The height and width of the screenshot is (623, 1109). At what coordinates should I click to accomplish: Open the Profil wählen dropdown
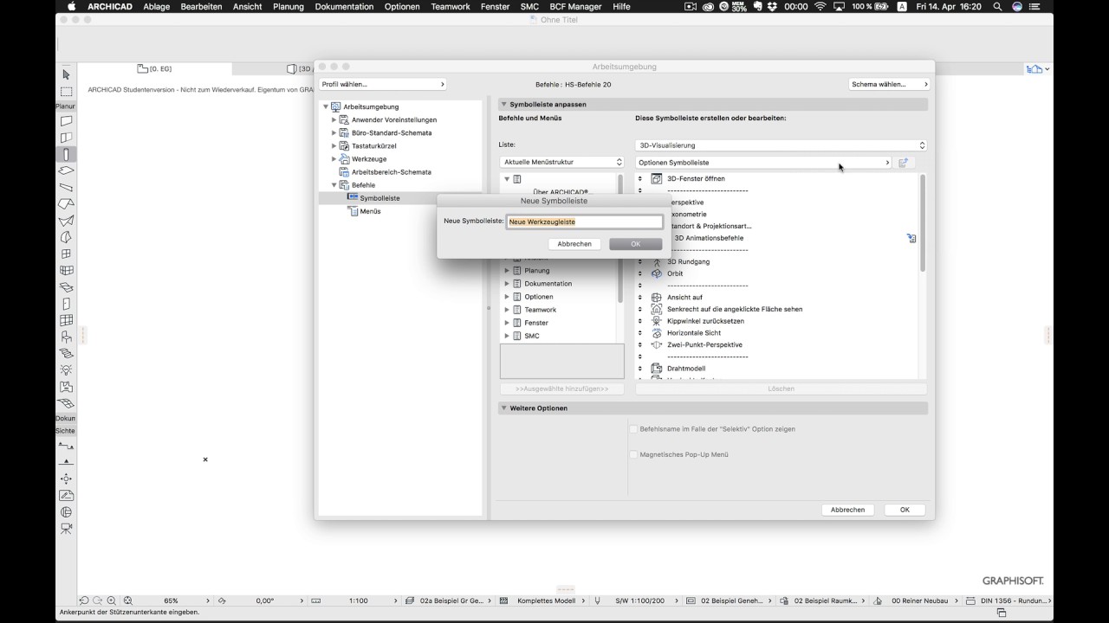[x=382, y=84]
